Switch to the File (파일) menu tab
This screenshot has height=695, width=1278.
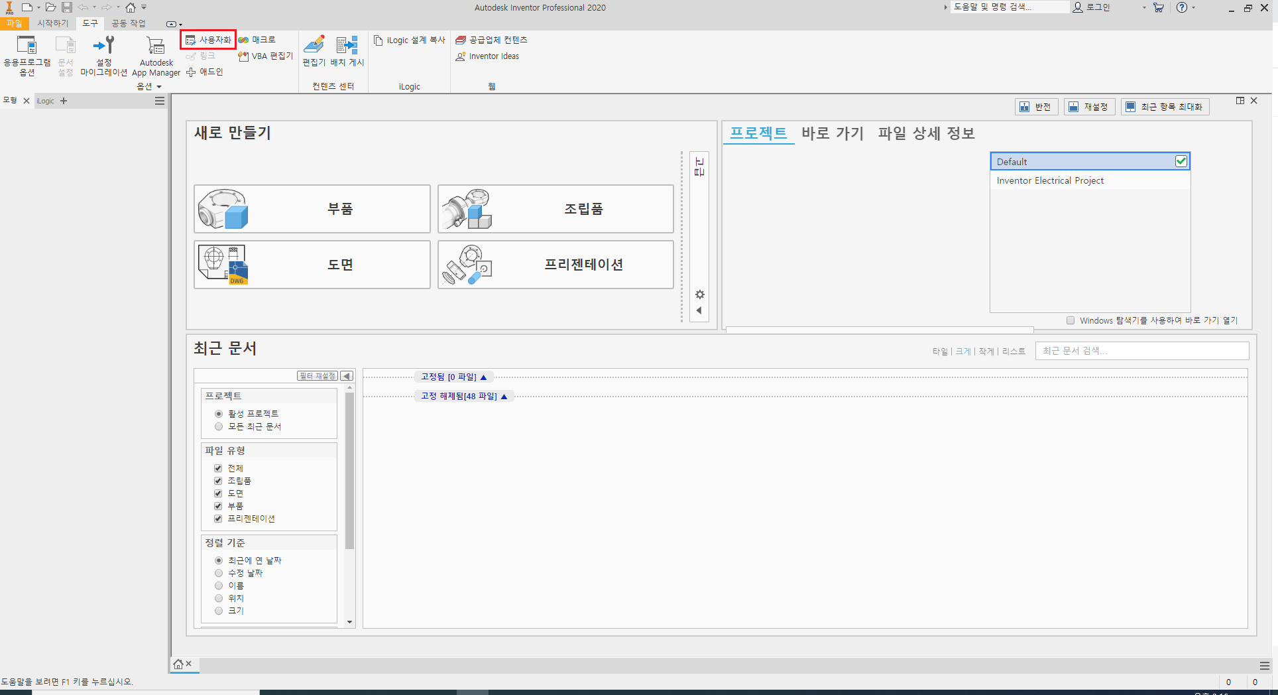[14, 23]
